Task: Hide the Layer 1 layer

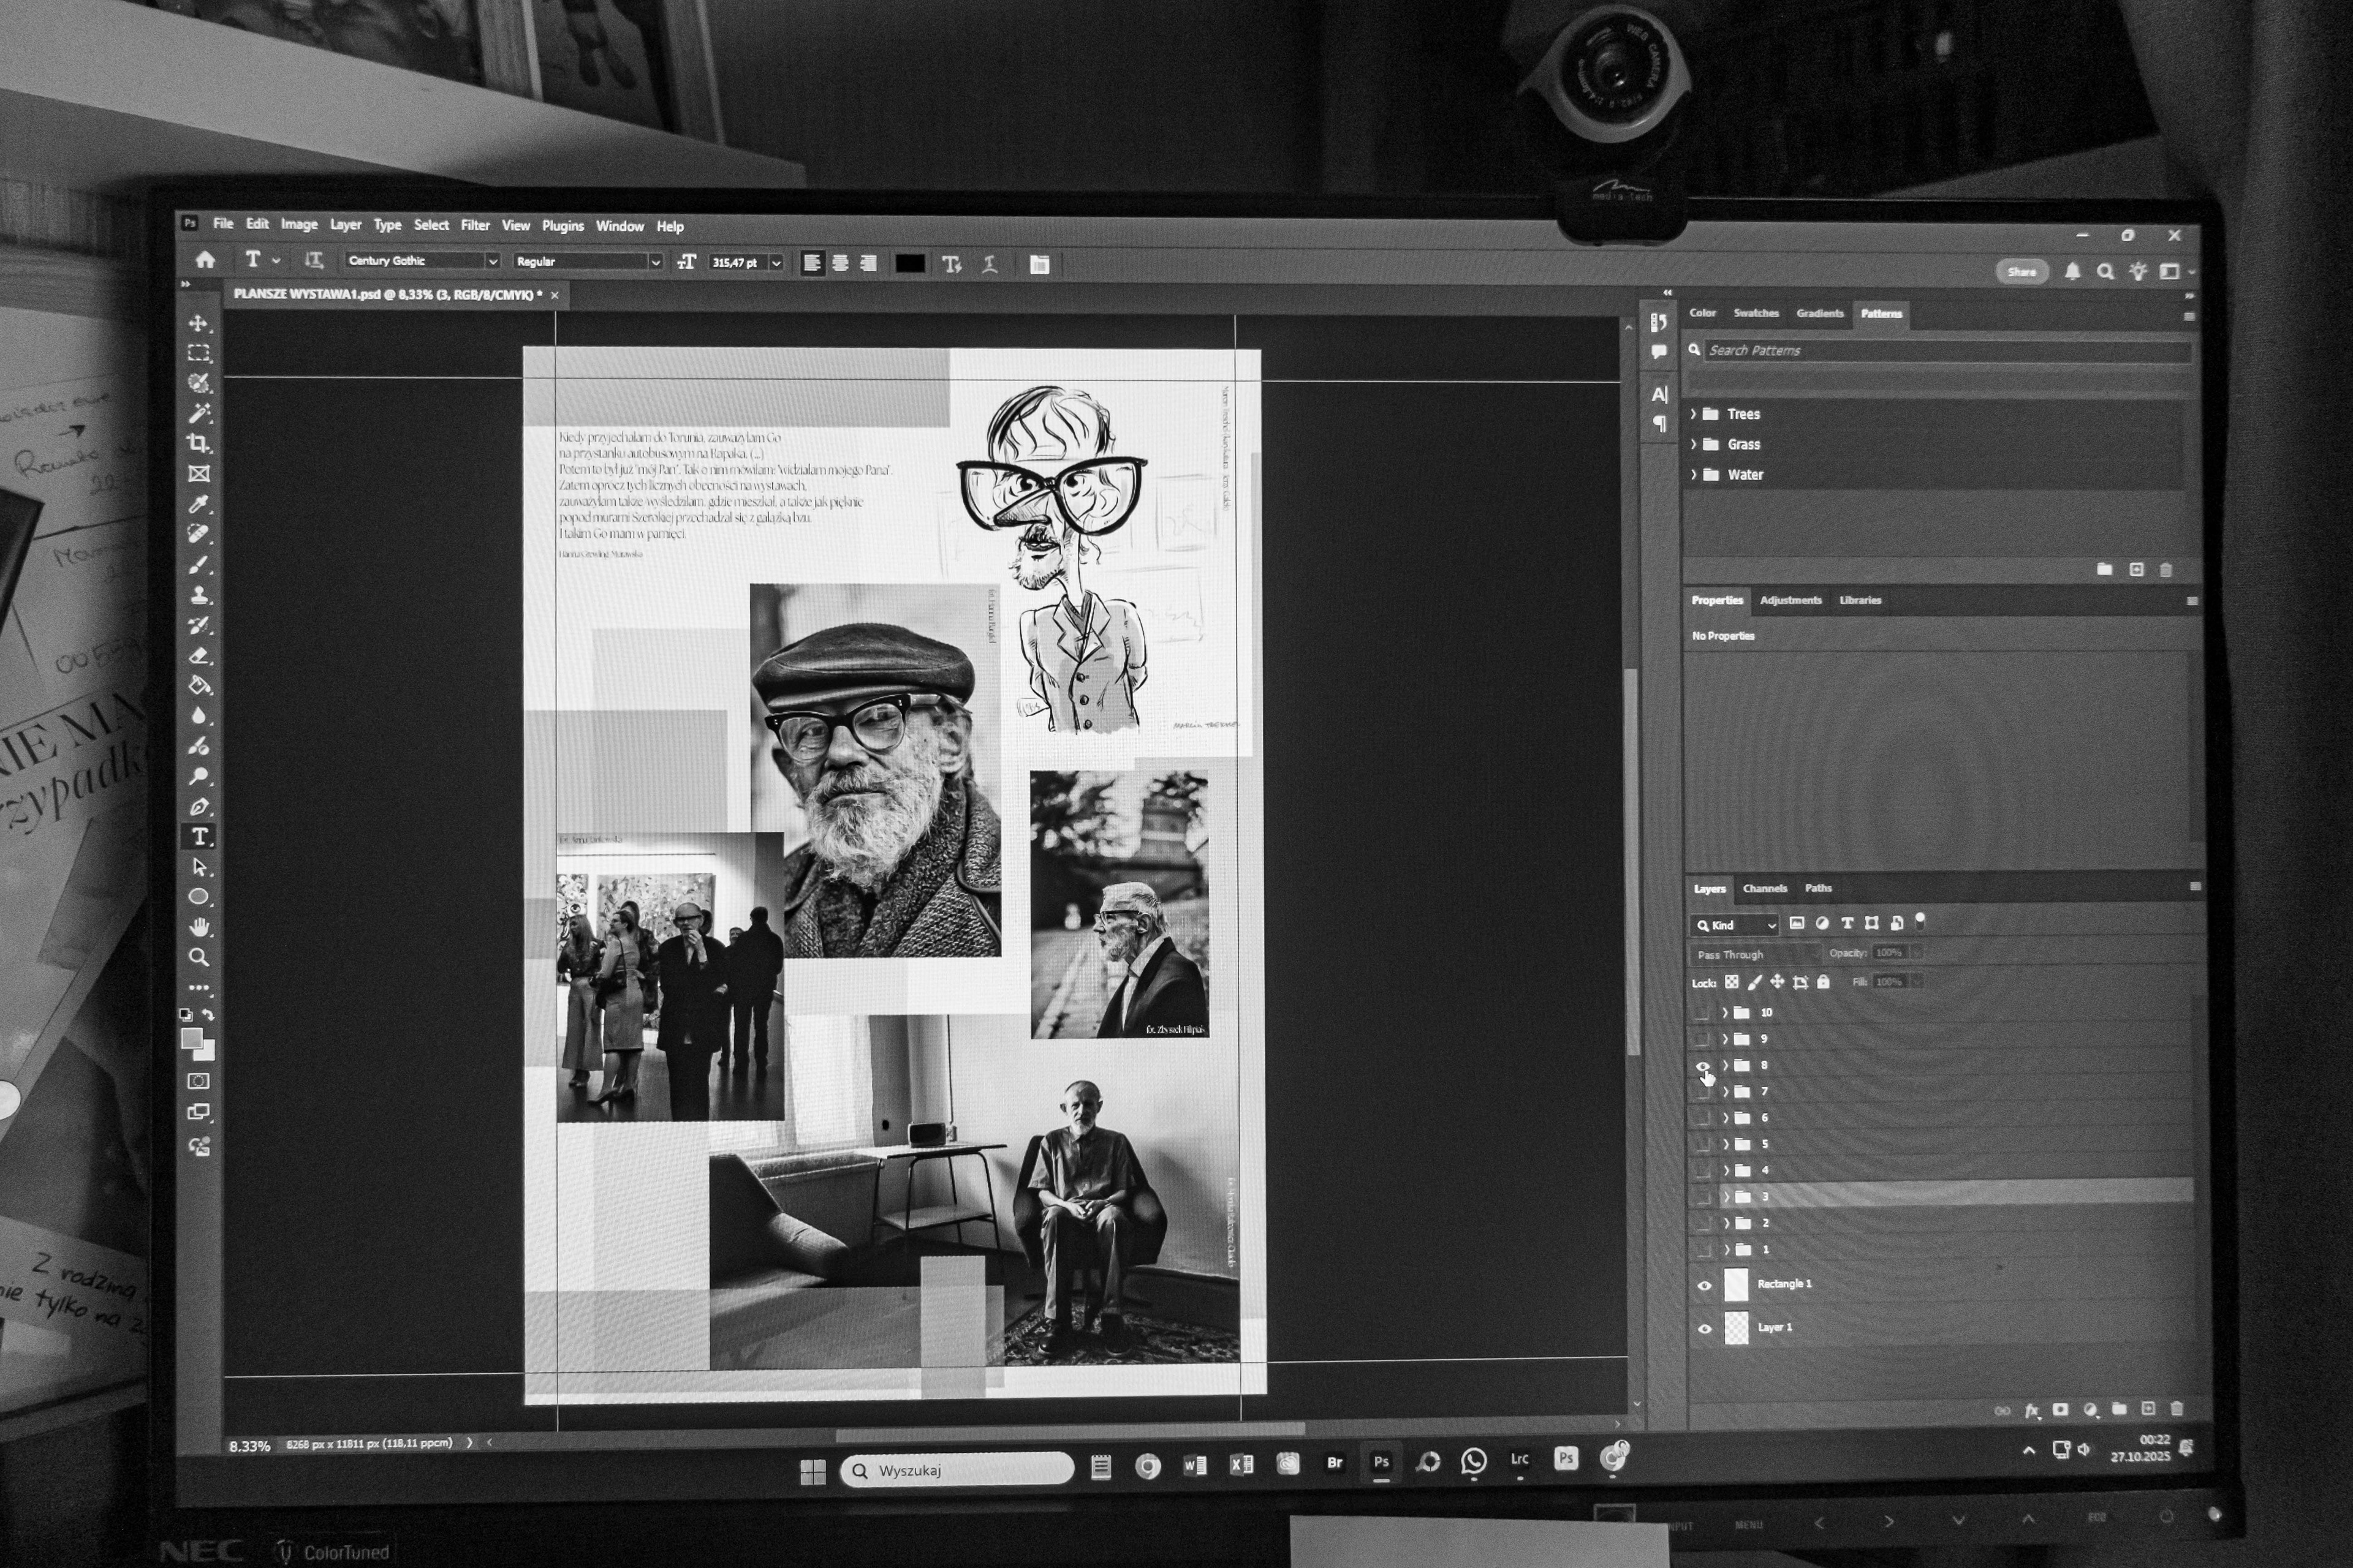Action: coord(1705,1328)
